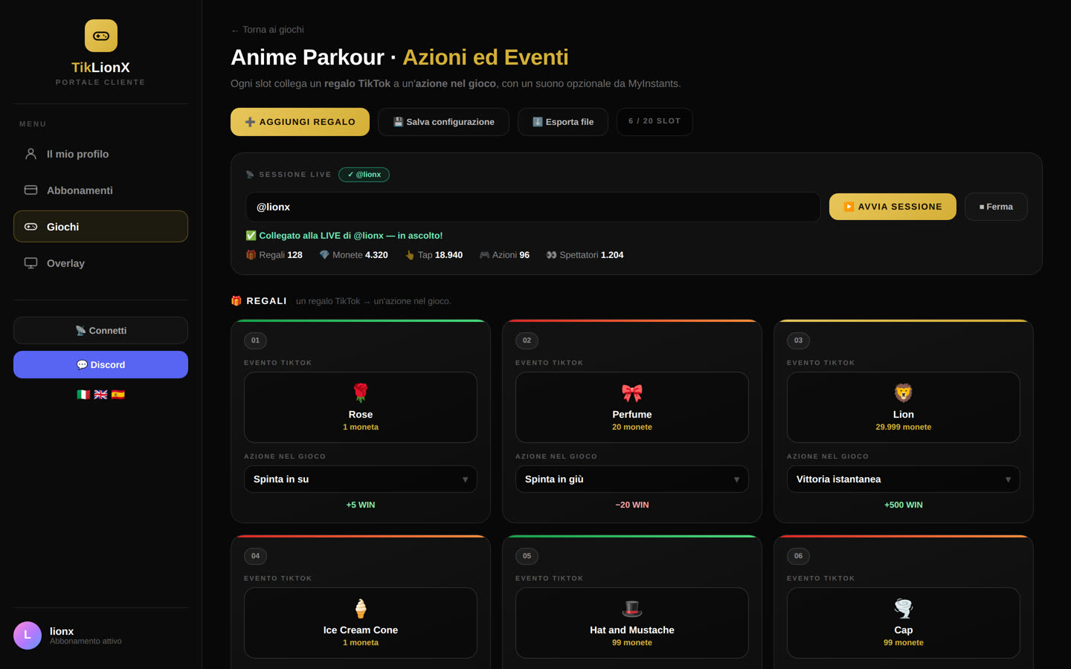Go to Abbonamenti in the menu
This screenshot has width=1071, height=669.
(100, 190)
